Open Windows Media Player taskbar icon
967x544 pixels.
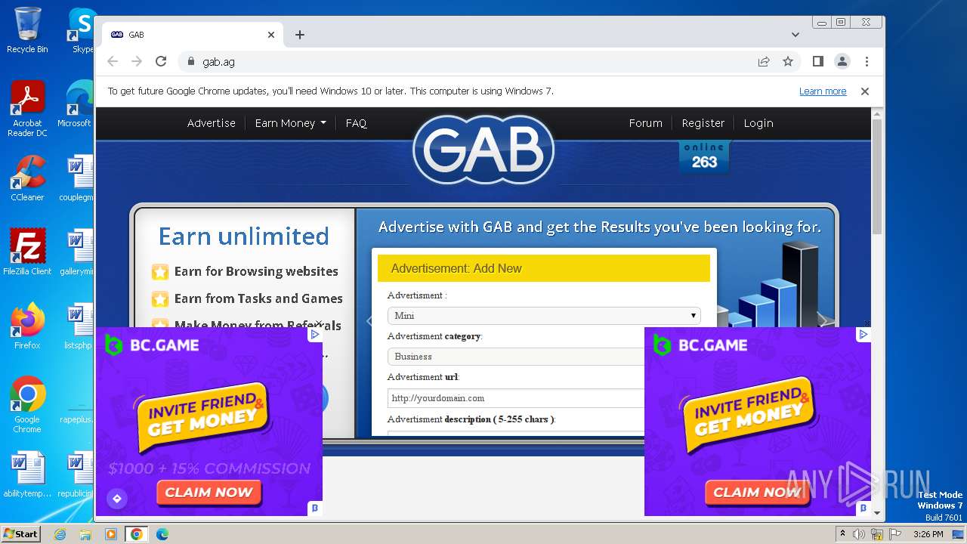pos(111,534)
